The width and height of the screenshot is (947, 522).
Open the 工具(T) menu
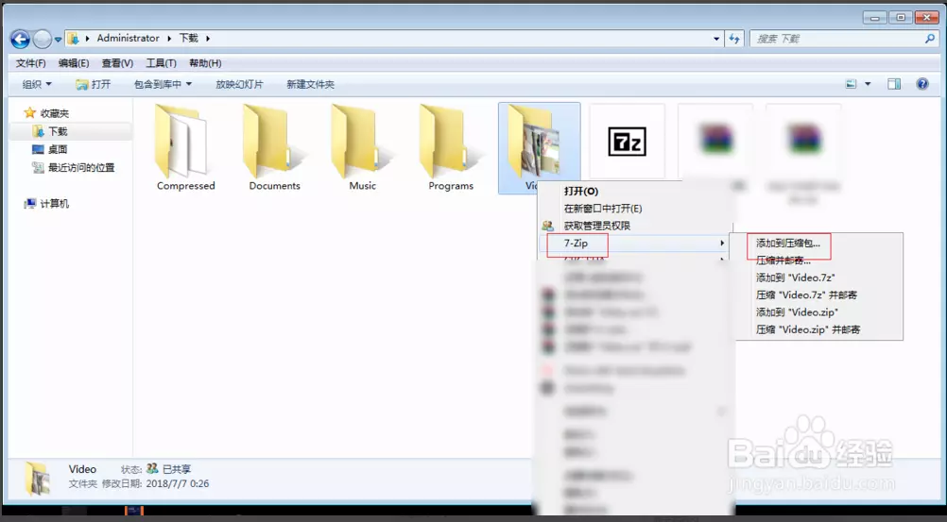[x=162, y=62]
